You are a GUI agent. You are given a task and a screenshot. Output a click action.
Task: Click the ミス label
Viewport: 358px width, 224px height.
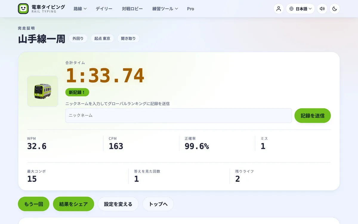coord(264,139)
